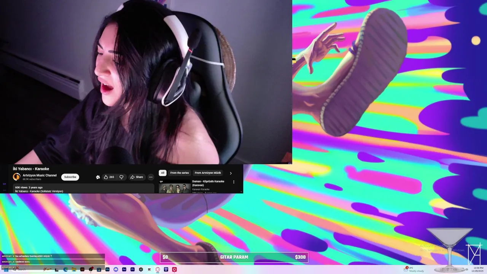Open Adobe After Effects from the taskbar
Viewport: 487px width, 274px height.
[124, 269]
